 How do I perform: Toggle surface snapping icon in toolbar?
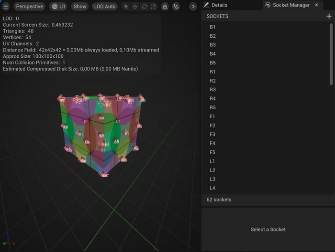pyautogui.click(x=165, y=7)
